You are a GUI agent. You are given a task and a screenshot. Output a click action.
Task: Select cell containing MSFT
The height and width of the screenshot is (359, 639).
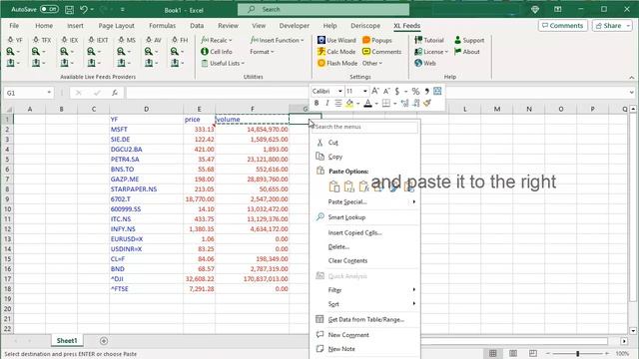[x=146, y=130]
